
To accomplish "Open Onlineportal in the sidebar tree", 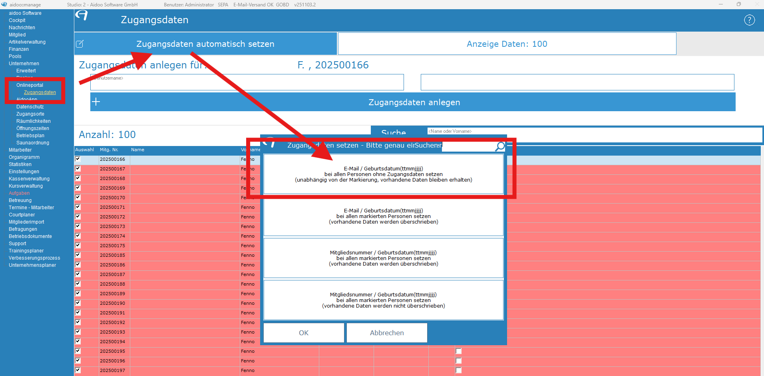I will click(30, 85).
